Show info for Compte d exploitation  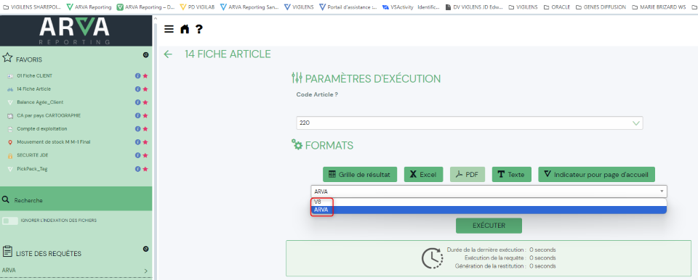pos(137,129)
